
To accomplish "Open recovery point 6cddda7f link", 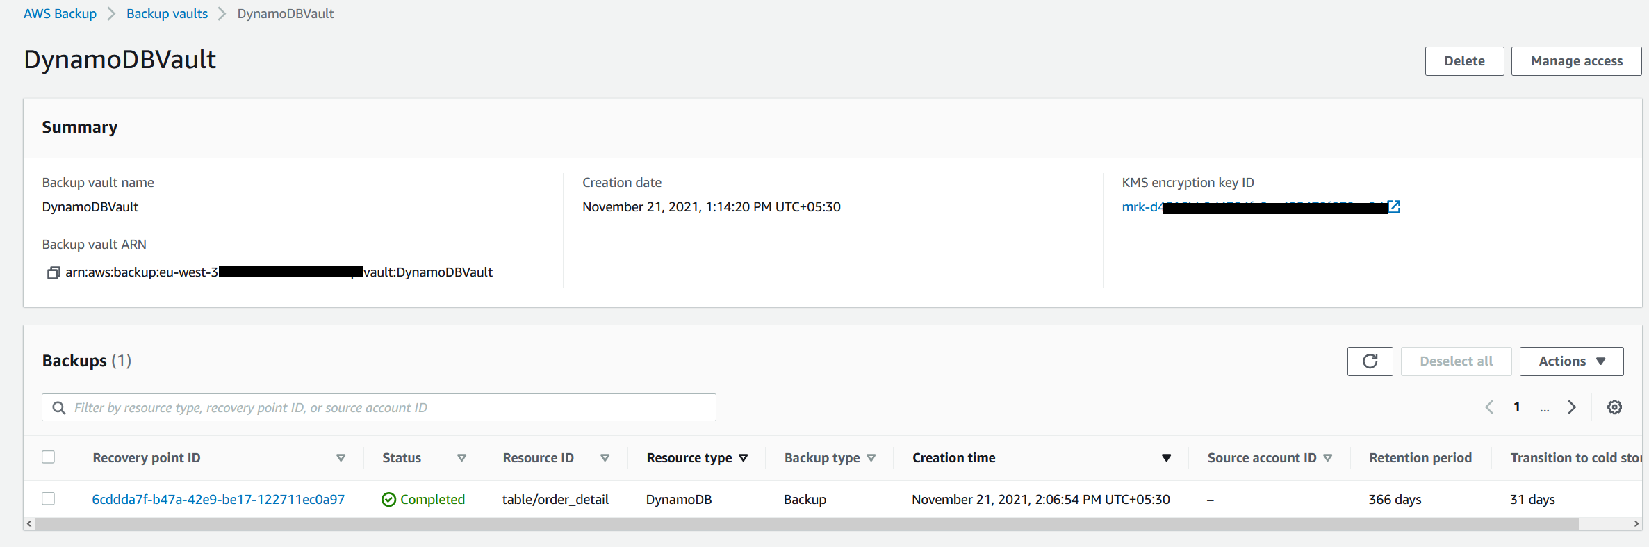I will click(x=218, y=500).
